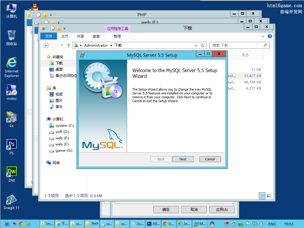Switch to Photoshop taskbar button
Image resolution: width=304 pixels, height=228 pixels.
tap(153, 224)
